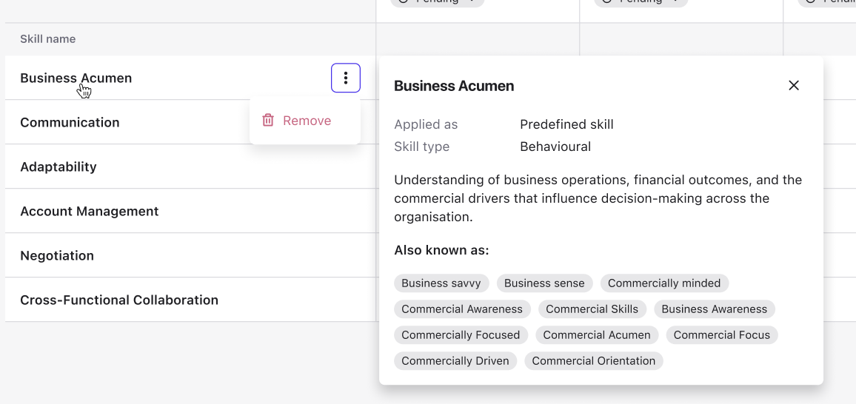Screen dimensions: 856x404
Task: Click the Also known as heading
Action: click(x=441, y=250)
